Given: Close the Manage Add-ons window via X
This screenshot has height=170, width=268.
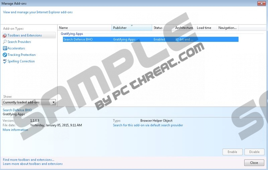Looking at the screenshot, I should click(261, 3).
